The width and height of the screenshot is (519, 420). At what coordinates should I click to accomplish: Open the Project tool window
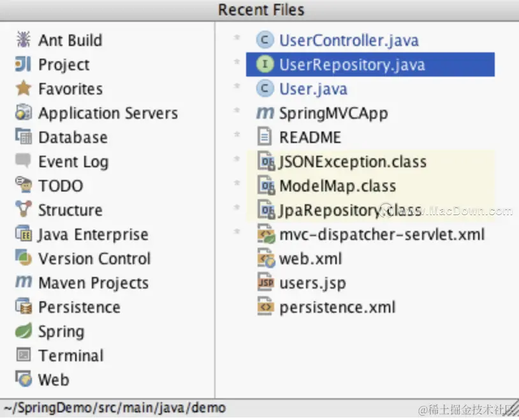[64, 64]
